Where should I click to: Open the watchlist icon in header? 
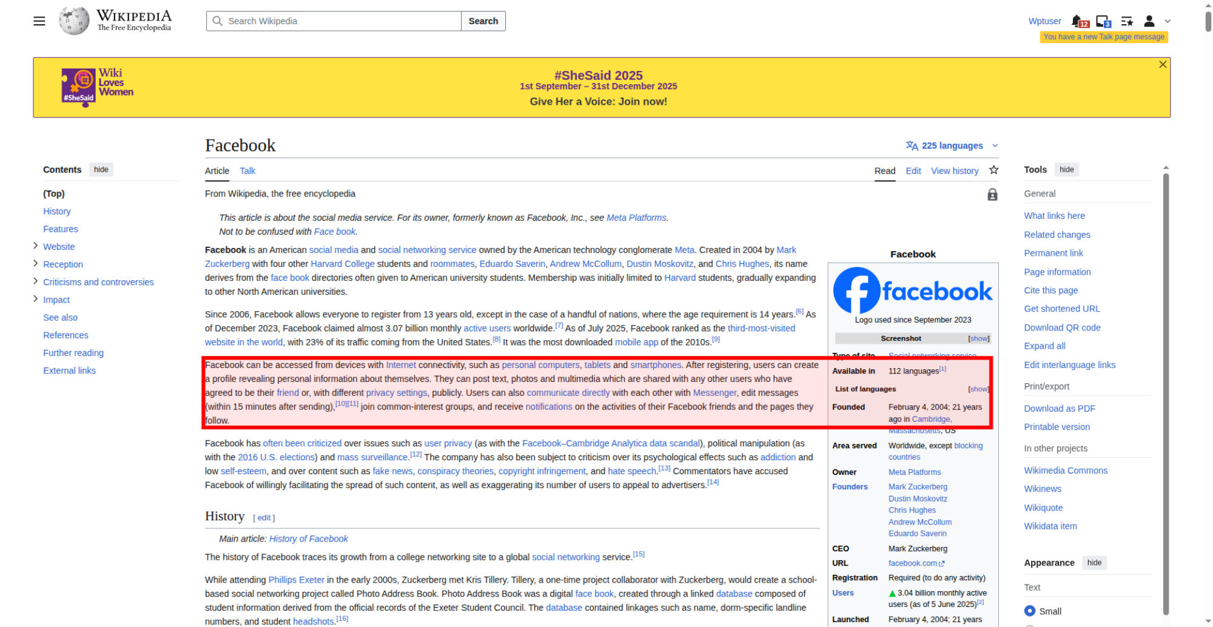[1127, 21]
